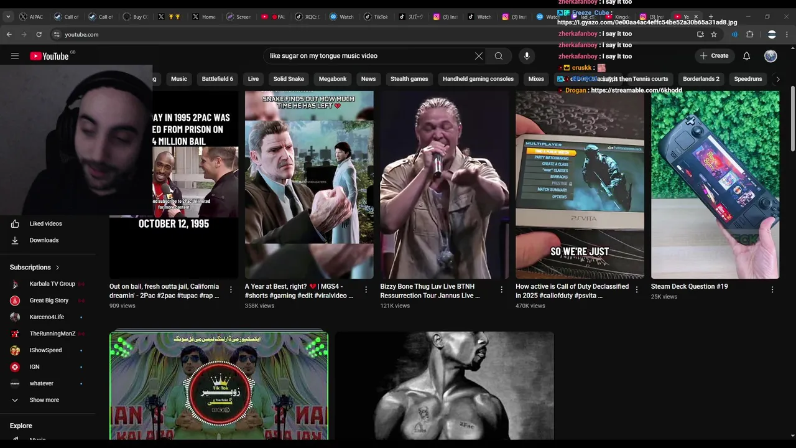Start voice search with the microphone icon
The width and height of the screenshot is (796, 448).
point(527,56)
